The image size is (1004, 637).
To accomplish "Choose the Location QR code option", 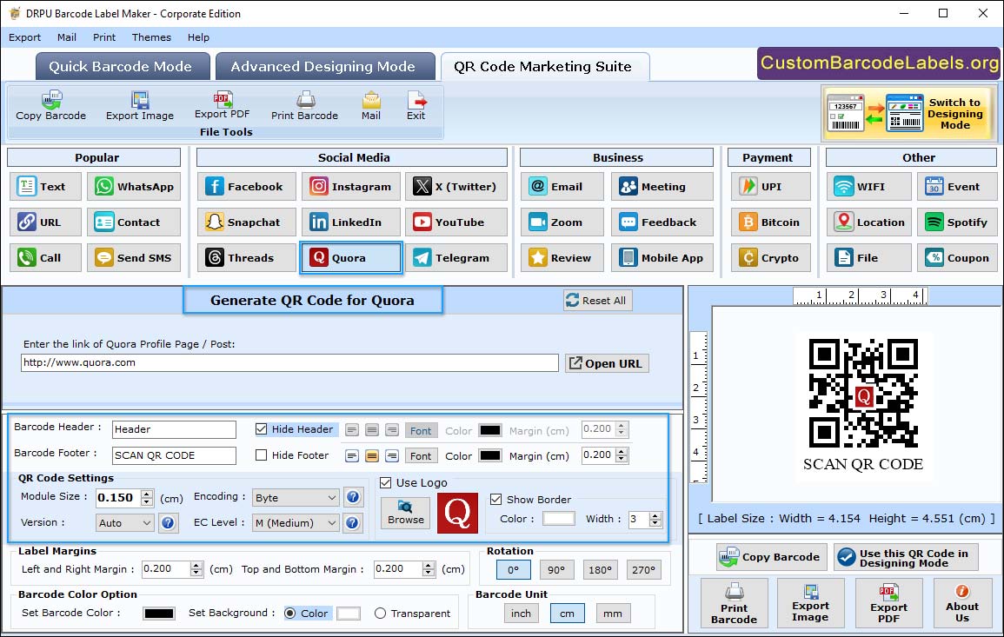I will [x=868, y=222].
